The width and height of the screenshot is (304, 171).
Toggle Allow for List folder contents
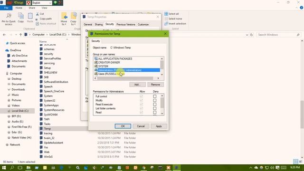pos(142,108)
